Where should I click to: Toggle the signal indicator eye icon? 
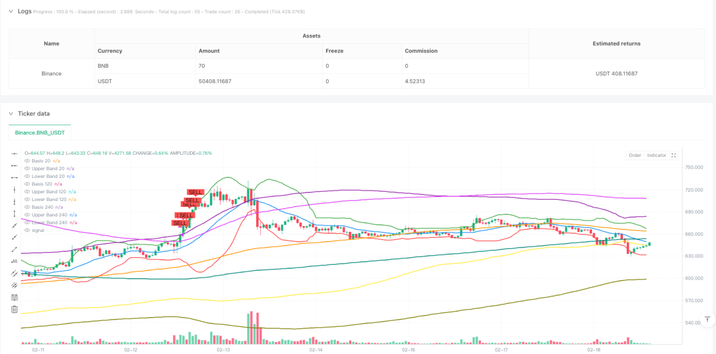(28, 230)
